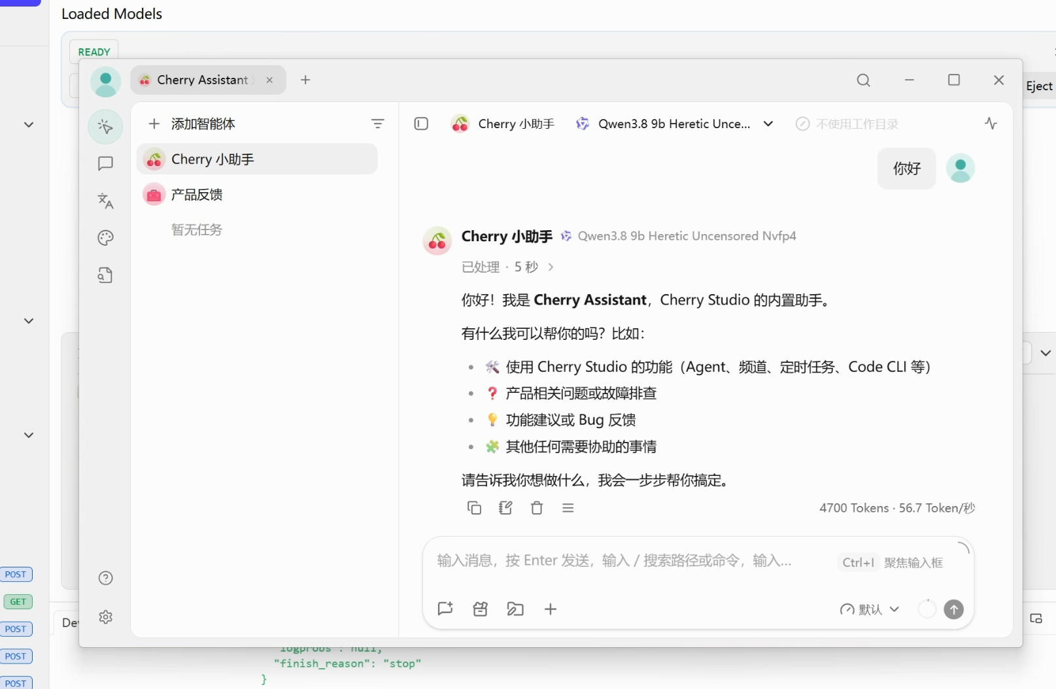Open the 默认 mode dropdown

click(870, 609)
